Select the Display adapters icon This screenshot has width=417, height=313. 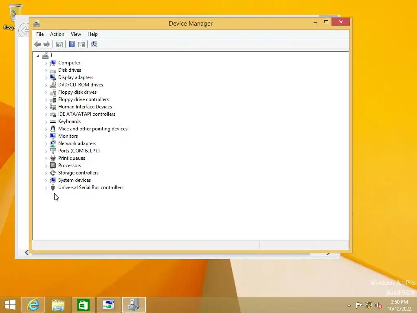[53, 77]
